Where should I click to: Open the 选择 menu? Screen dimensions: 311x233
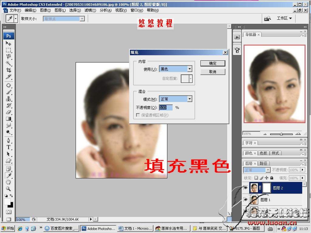[75, 10]
